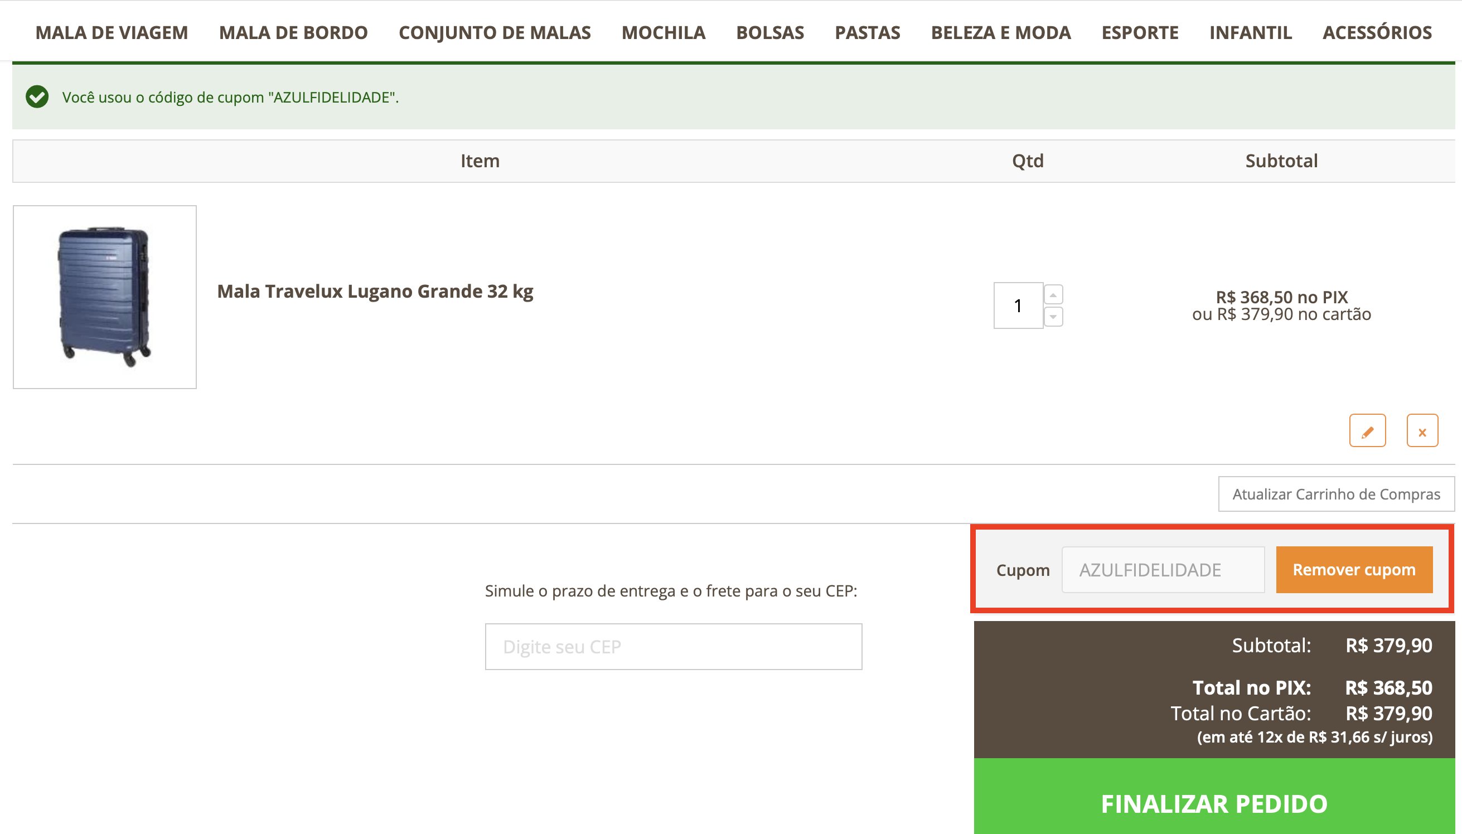Edit the cart item with pencil icon
Viewport: 1462px width, 834px height.
pos(1367,431)
